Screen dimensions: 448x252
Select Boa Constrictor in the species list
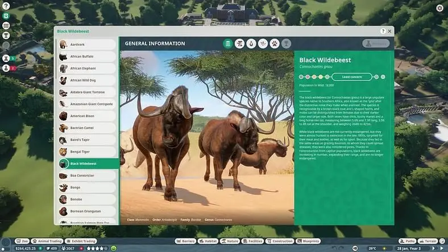pyautogui.click(x=87, y=176)
